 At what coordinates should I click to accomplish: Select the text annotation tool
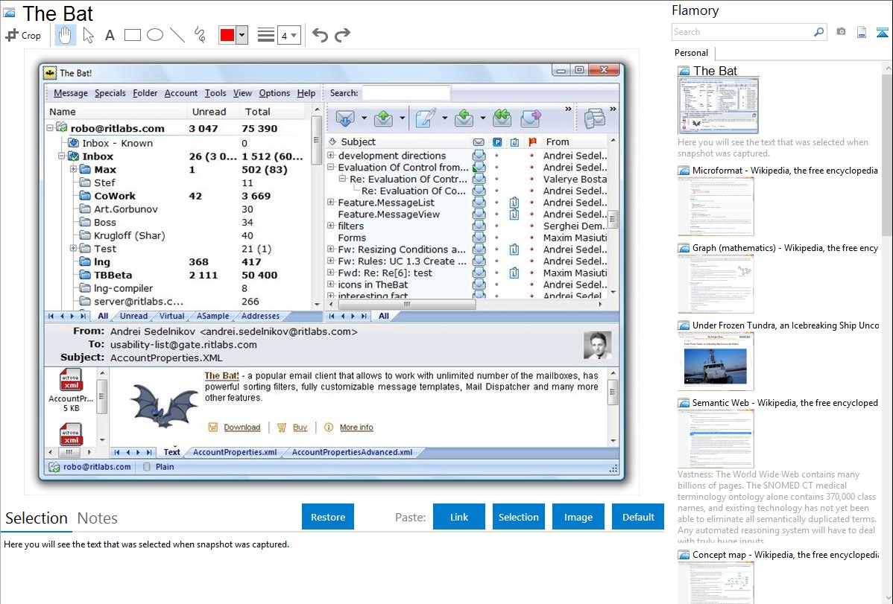[x=110, y=35]
